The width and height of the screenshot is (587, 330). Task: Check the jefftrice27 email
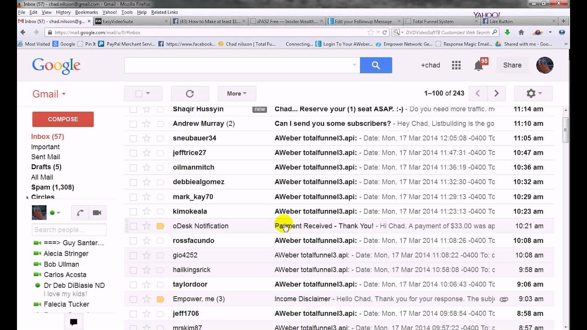click(133, 153)
